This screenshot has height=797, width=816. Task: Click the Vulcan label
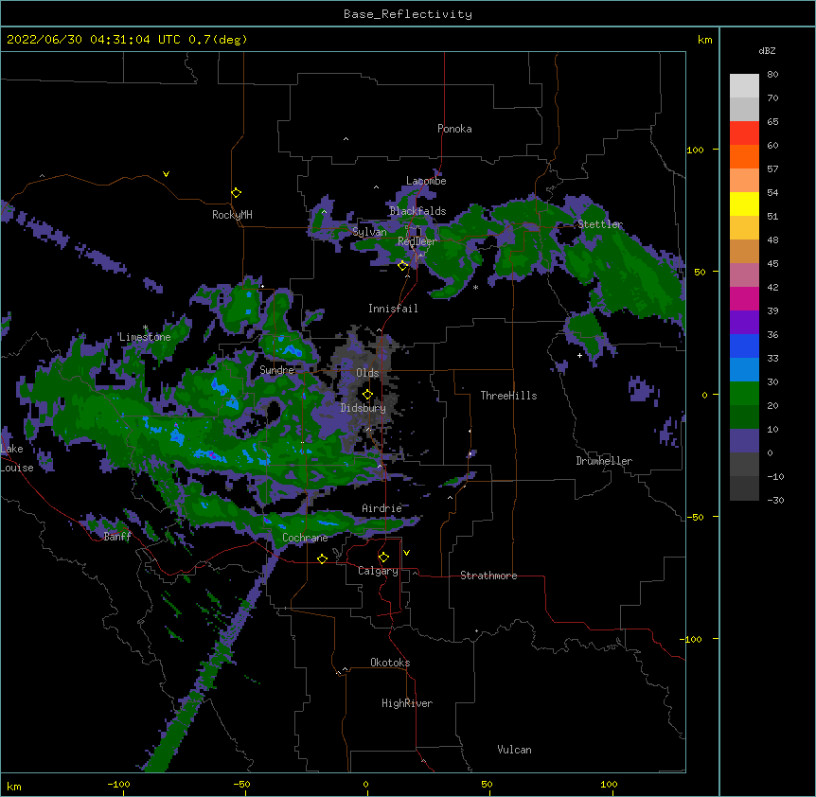tap(514, 750)
